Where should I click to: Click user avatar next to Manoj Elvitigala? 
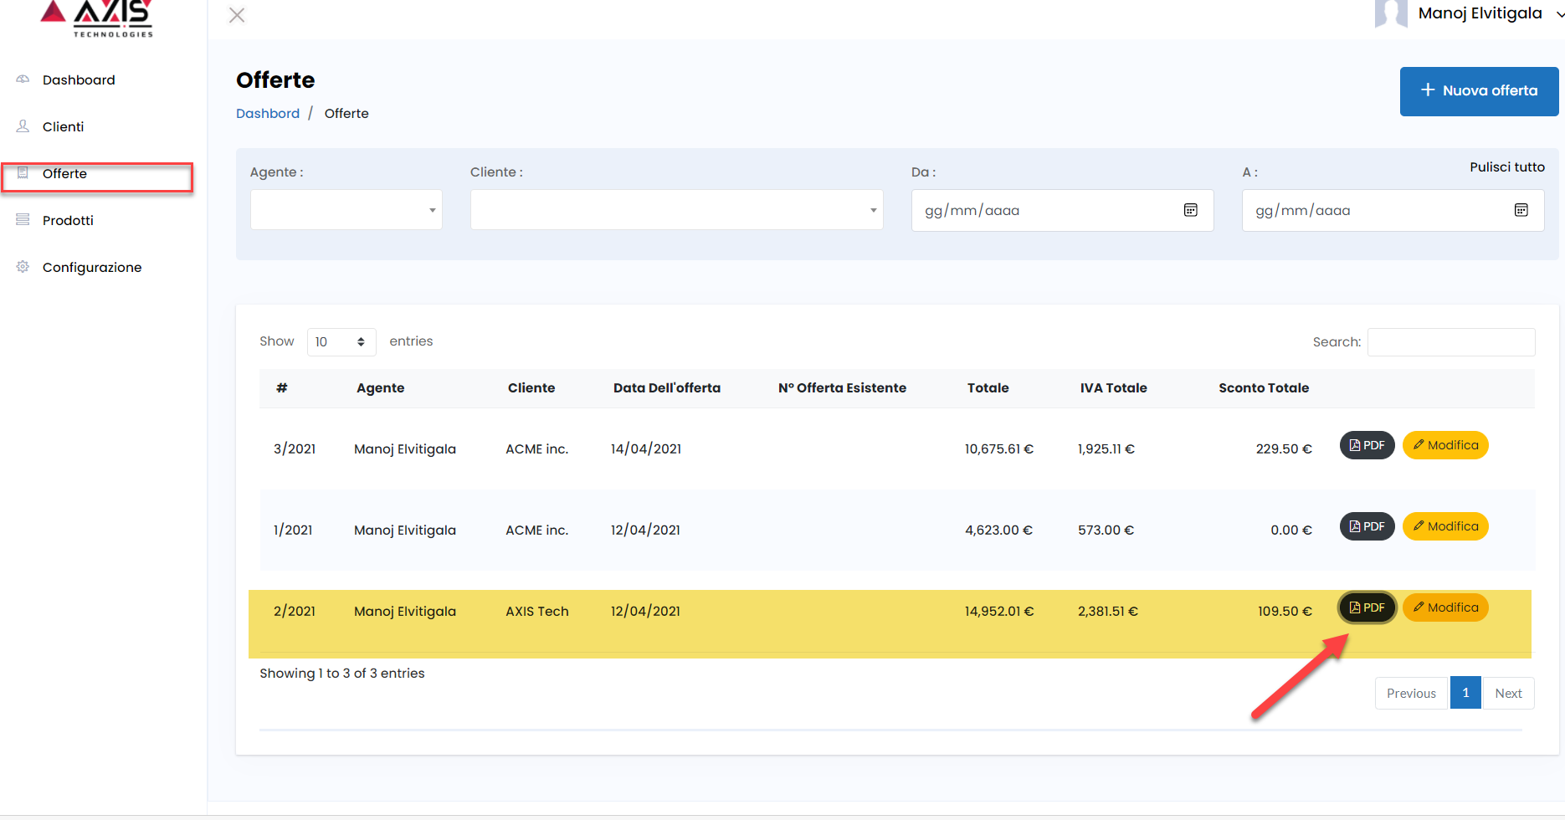pos(1391,13)
